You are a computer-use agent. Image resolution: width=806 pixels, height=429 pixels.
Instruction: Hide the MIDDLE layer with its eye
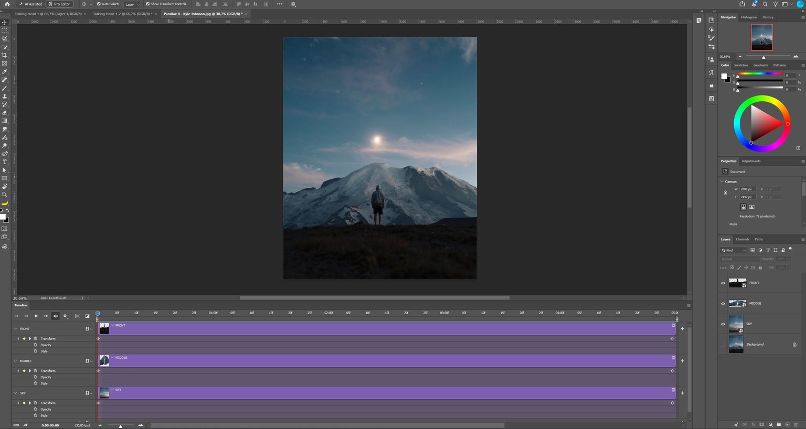723,304
